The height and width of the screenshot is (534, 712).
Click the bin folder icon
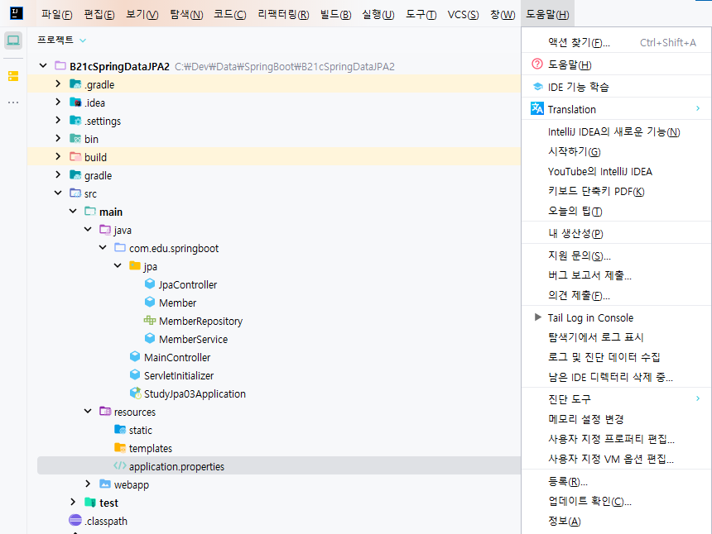pos(75,138)
